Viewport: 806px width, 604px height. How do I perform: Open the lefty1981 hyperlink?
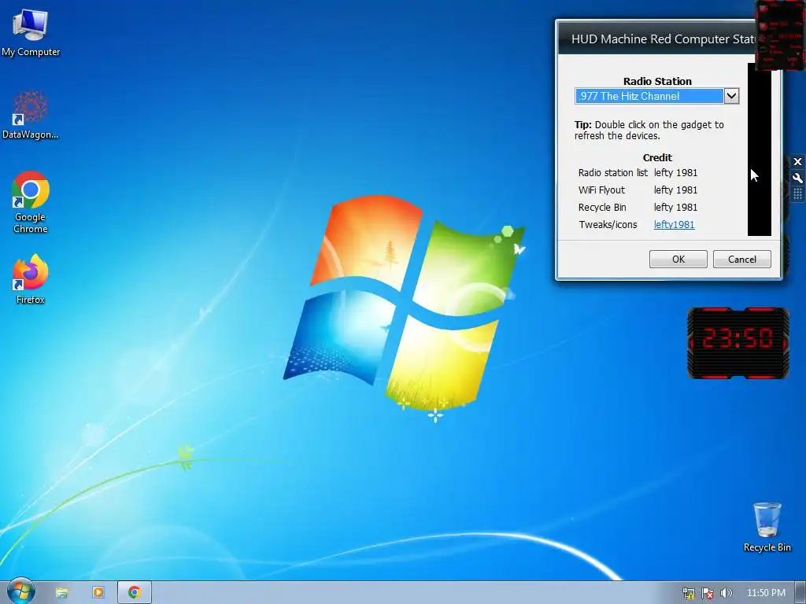pyautogui.click(x=674, y=224)
